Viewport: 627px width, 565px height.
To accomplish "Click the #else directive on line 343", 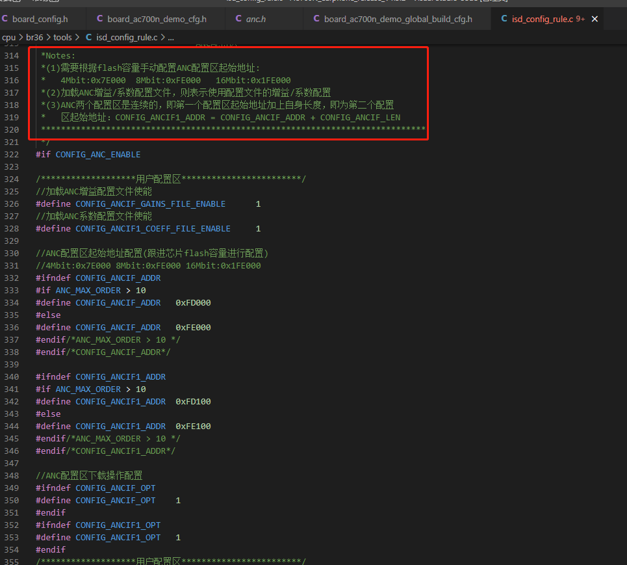I will point(48,414).
